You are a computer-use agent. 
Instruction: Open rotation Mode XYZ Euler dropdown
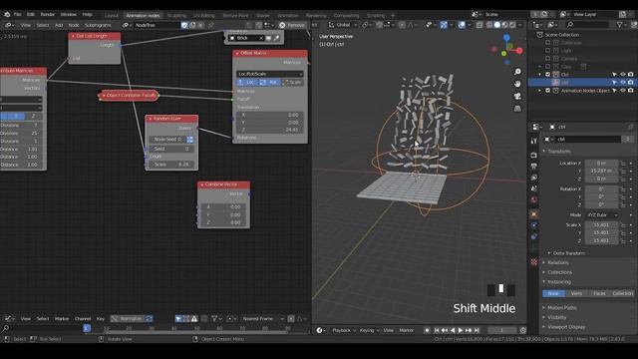coord(602,215)
